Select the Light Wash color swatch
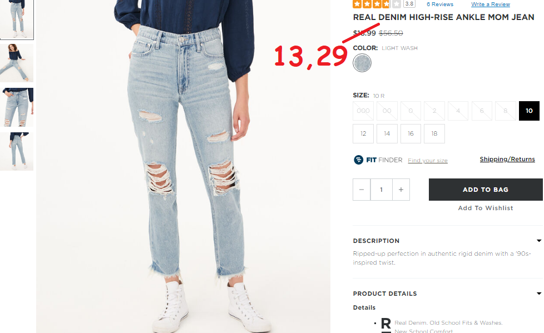The image size is (544, 333). point(362,63)
